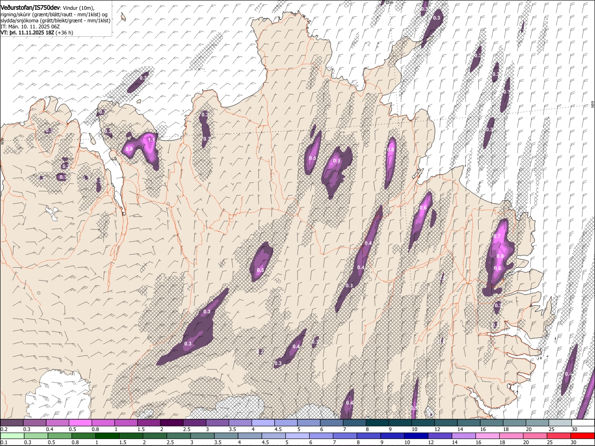The image size is (595, 446).
Task: Click the deep blue lower swatch between 10 and 12
Action: tap(417, 436)
